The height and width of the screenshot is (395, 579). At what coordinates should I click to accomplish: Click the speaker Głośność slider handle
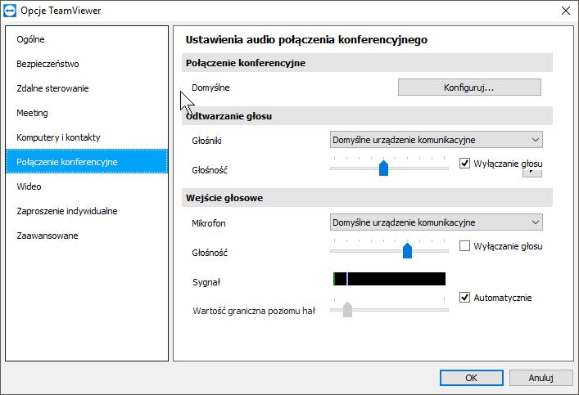click(x=383, y=168)
